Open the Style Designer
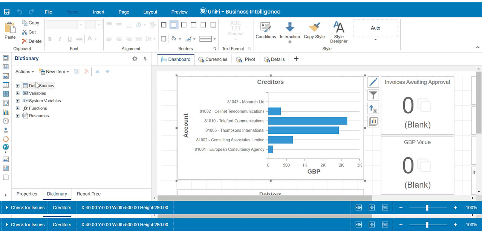The width and height of the screenshot is (482, 235). coord(338,32)
